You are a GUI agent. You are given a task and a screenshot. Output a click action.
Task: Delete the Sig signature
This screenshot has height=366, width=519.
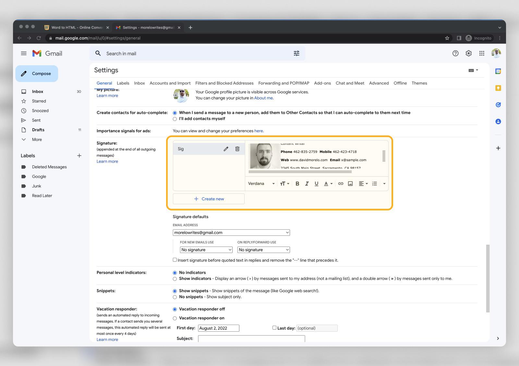coord(237,149)
